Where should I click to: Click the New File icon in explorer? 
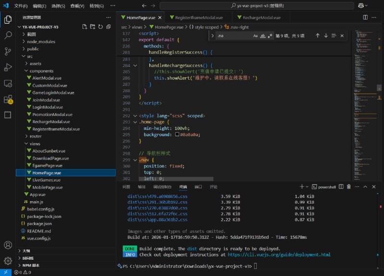point(84,27)
